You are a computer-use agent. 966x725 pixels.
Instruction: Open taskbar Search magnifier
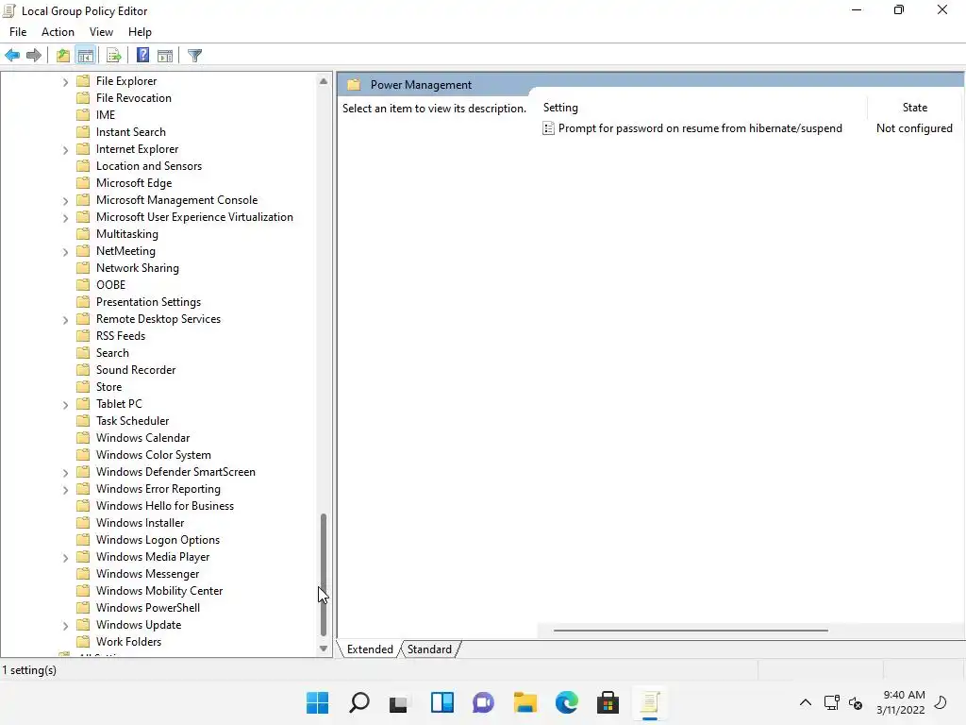[359, 702]
